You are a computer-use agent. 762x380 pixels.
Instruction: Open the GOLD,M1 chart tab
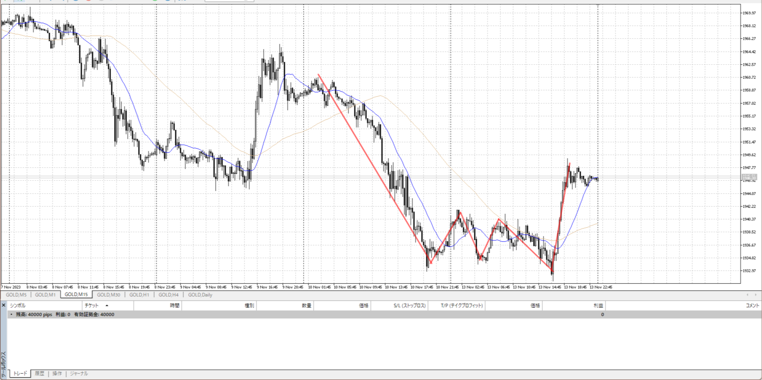tap(45, 295)
